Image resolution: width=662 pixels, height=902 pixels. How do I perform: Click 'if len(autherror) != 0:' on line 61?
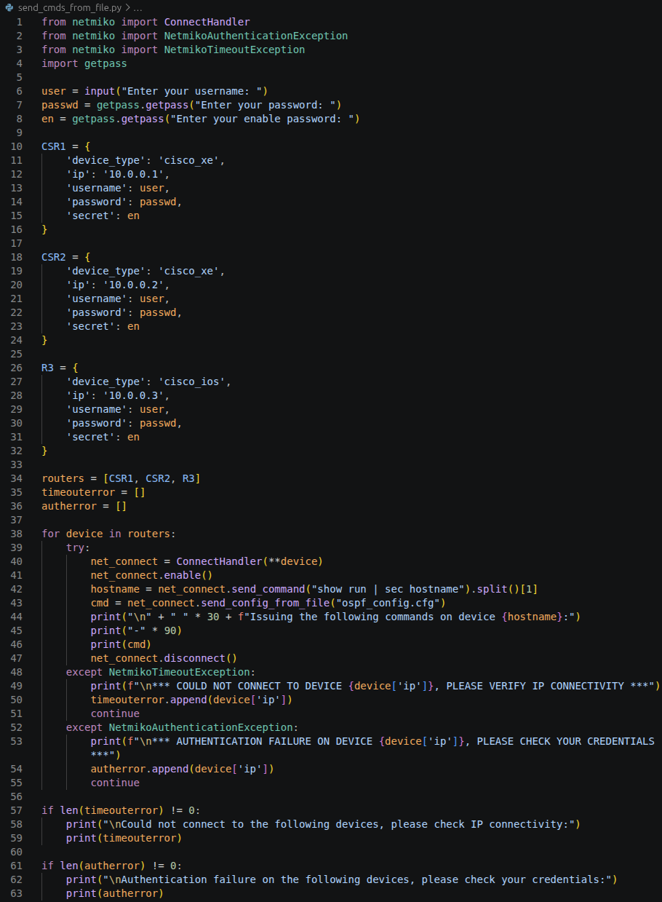[111, 866]
